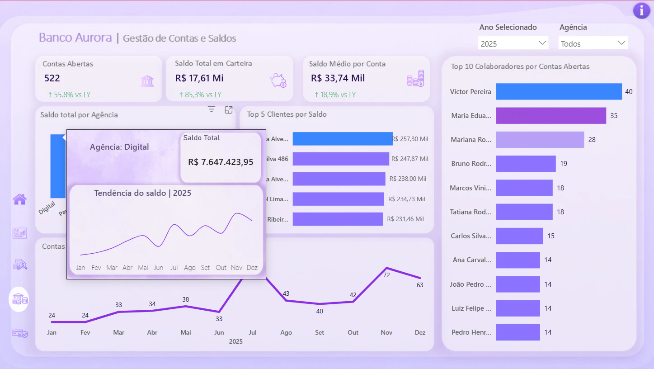The image size is (654, 369).
Task: Click the 18,9% vs LY indicator
Action: (x=335, y=95)
